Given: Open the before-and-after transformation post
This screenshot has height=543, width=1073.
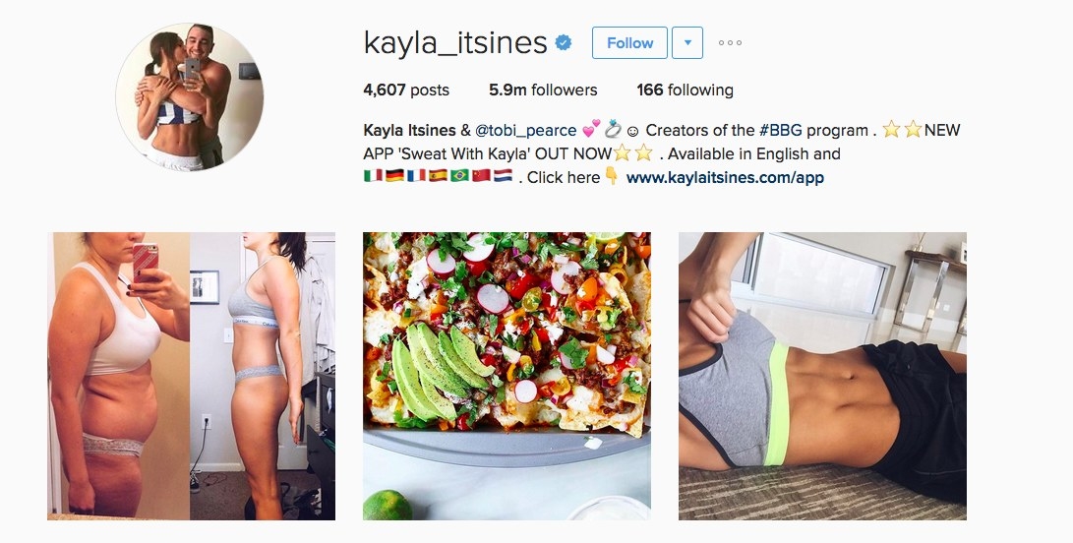Looking at the screenshot, I should (191, 376).
